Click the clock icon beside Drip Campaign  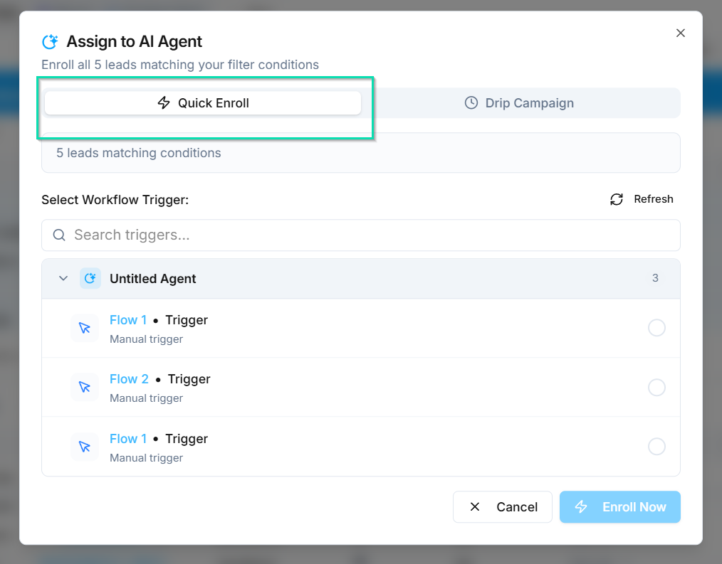pos(471,103)
